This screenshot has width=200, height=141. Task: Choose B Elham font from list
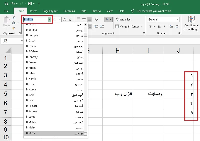[x=54, y=46]
